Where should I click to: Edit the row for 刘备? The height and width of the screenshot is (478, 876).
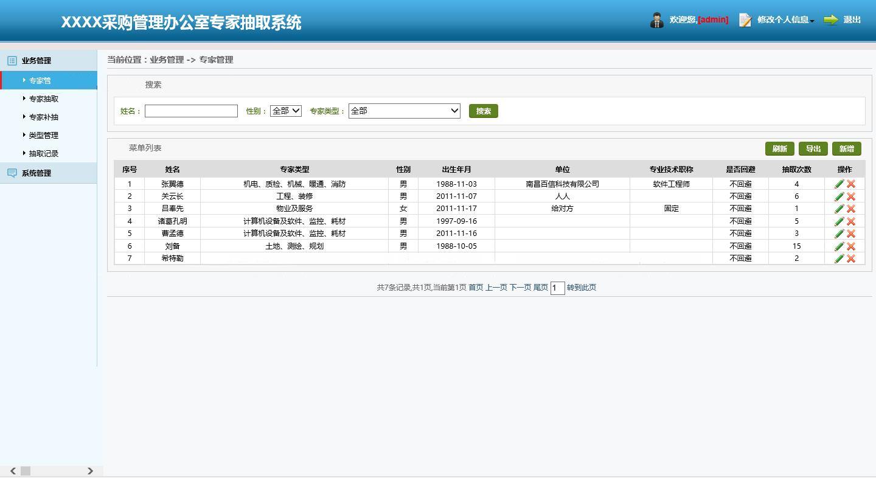point(839,246)
